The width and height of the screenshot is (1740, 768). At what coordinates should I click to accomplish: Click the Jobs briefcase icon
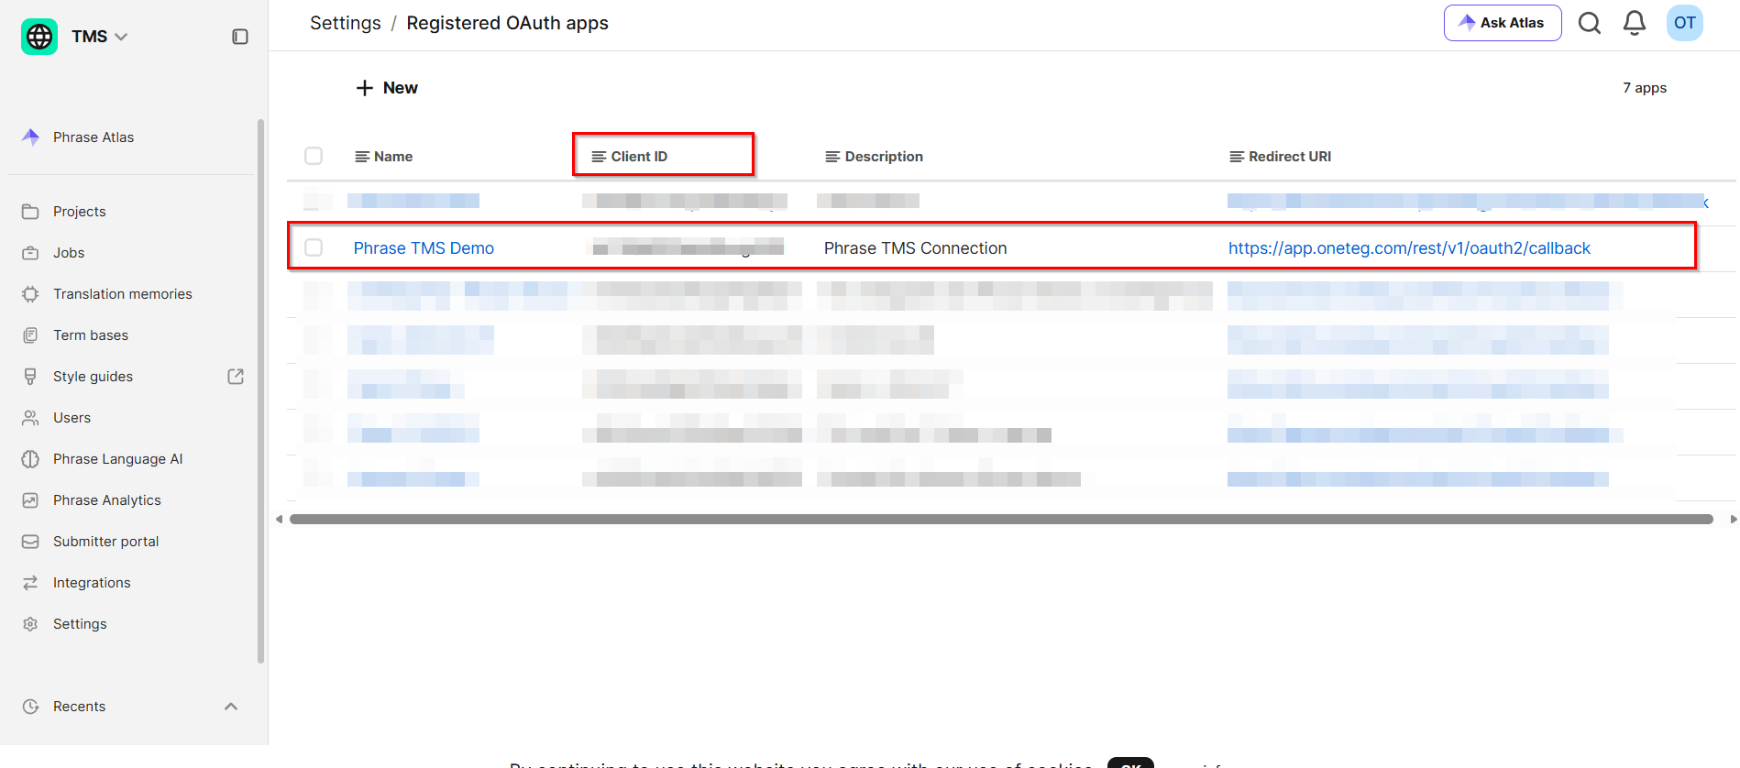[x=30, y=253]
